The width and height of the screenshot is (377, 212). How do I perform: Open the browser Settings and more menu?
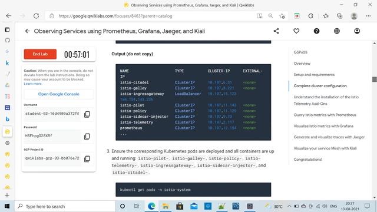pos(368,16)
